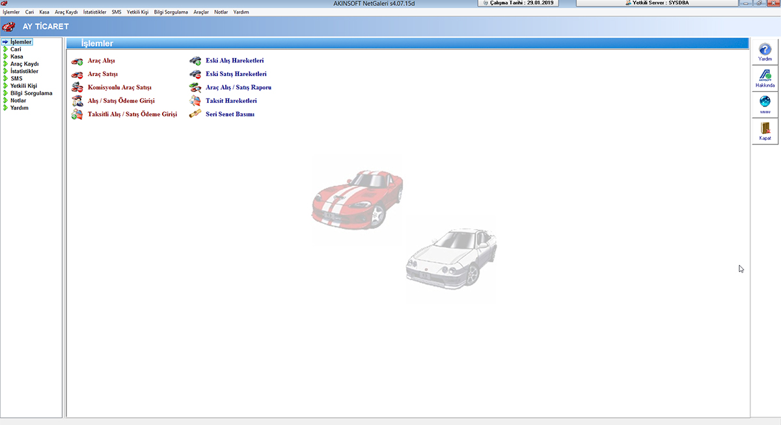The image size is (781, 425).
Task: Open Araç Alış / Satış Raporu link
Action: [x=238, y=87]
